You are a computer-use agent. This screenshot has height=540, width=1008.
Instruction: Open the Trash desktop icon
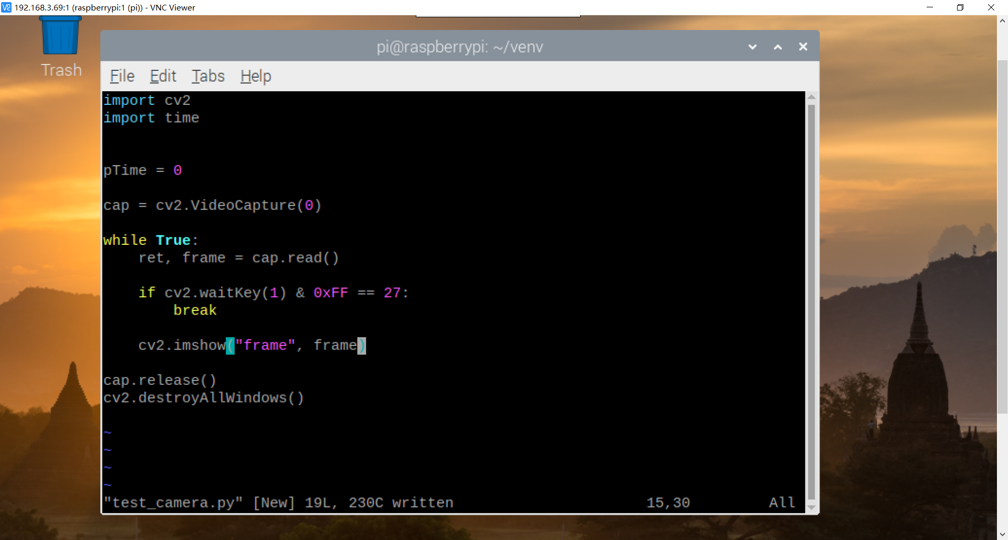[61, 47]
